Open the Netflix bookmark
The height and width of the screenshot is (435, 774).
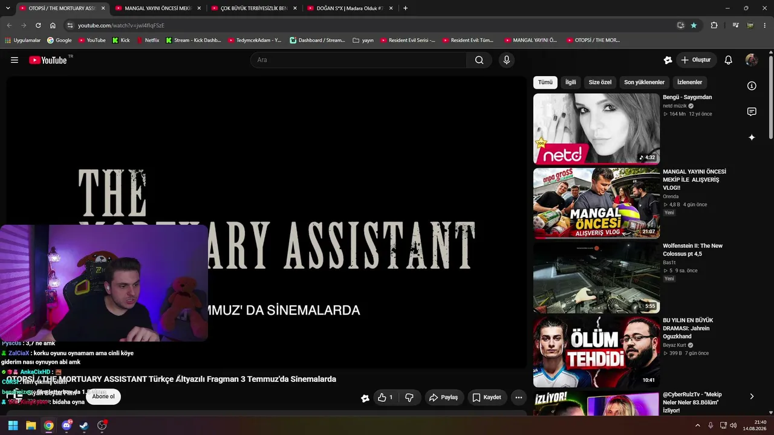148,40
